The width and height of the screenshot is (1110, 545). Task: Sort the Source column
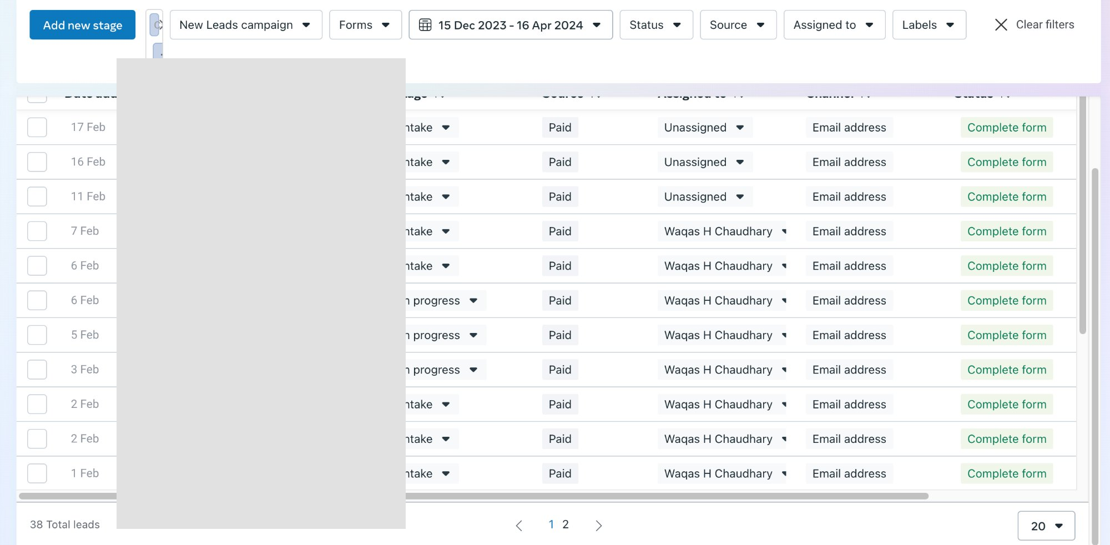click(595, 94)
